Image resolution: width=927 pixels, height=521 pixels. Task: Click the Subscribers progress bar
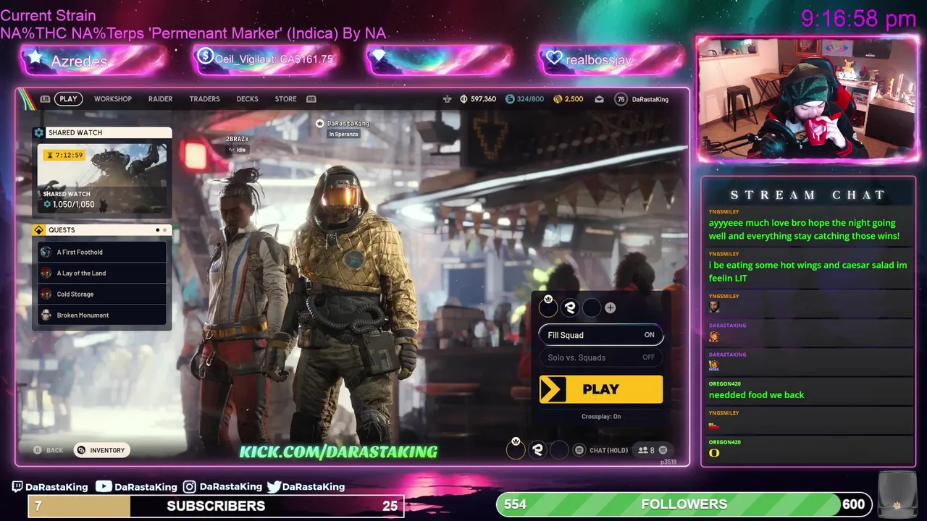pyautogui.click(x=216, y=506)
